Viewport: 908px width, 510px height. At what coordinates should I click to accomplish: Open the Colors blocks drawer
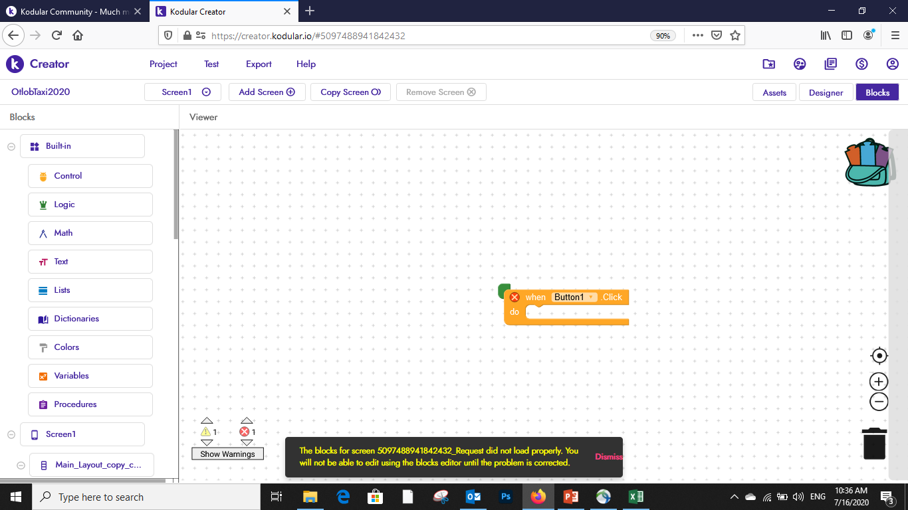coord(90,347)
